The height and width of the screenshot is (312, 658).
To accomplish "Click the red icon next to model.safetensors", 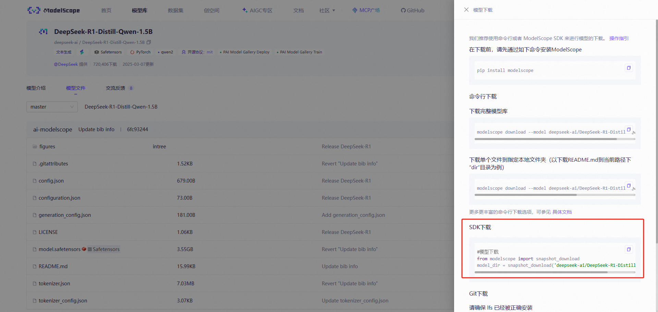I will (x=84, y=249).
